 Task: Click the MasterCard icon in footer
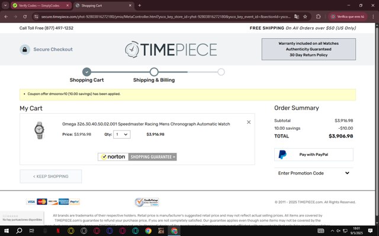[x=42, y=202]
